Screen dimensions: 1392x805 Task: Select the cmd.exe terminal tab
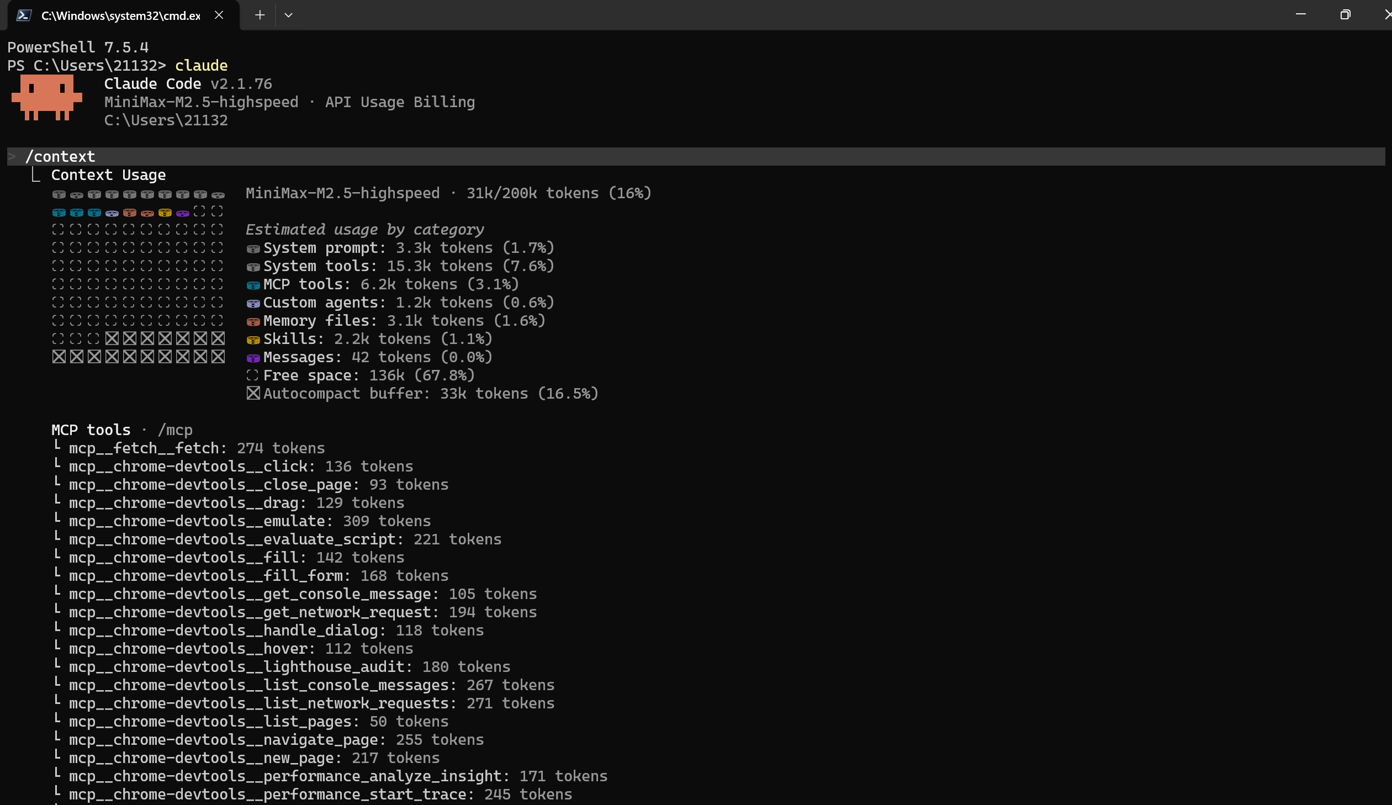pyautogui.click(x=120, y=15)
